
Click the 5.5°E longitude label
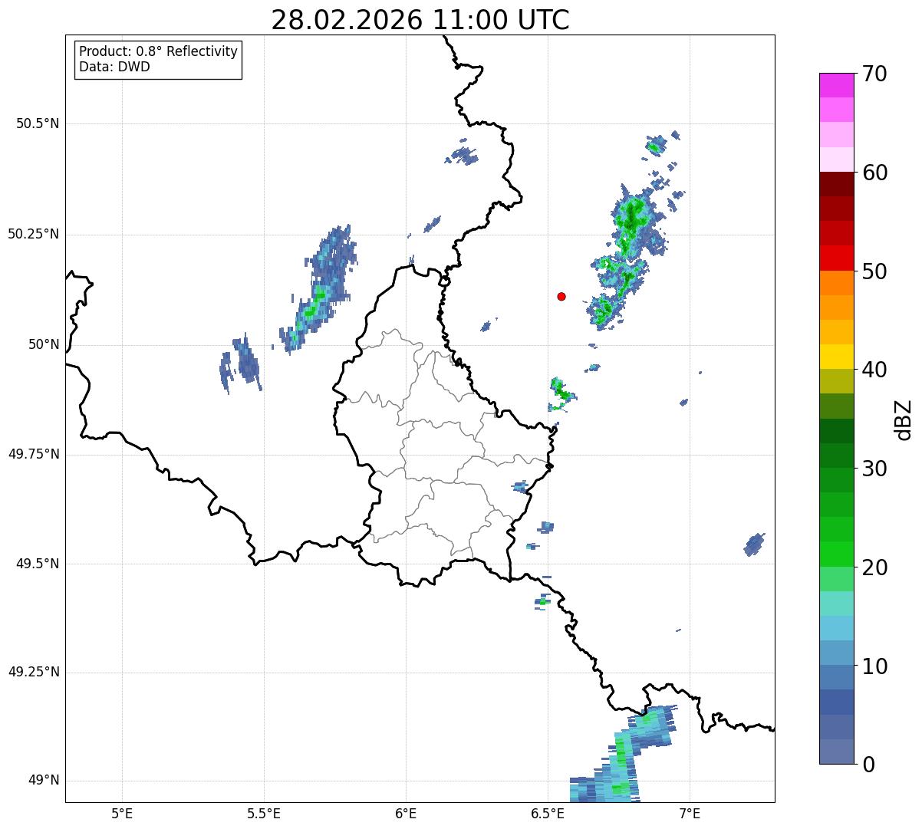pyautogui.click(x=264, y=813)
